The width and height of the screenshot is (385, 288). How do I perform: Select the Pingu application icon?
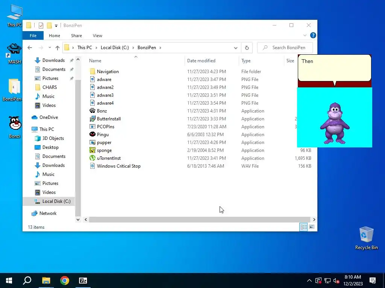[x=92, y=135]
